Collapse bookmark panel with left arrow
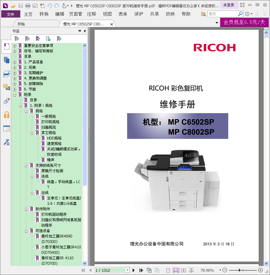 coord(85,31)
